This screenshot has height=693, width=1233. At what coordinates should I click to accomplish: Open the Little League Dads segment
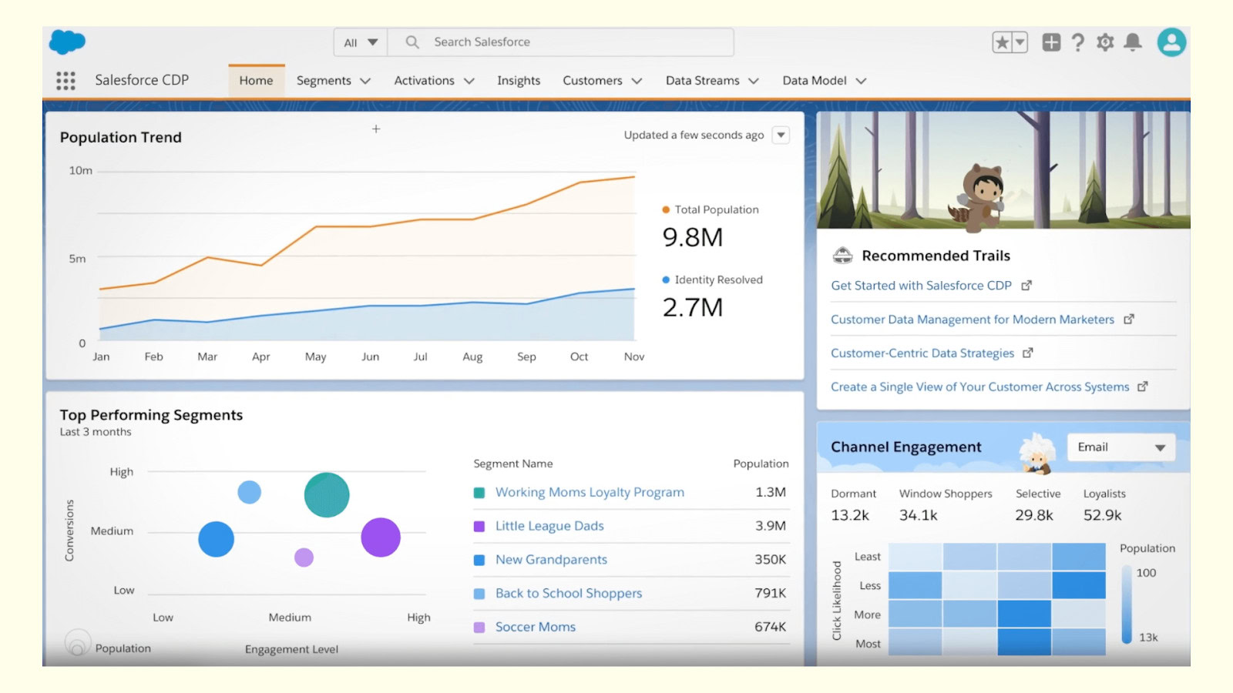[x=549, y=526]
